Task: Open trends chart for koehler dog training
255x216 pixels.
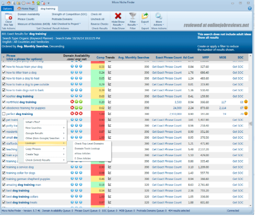Action: (x=110, y=96)
